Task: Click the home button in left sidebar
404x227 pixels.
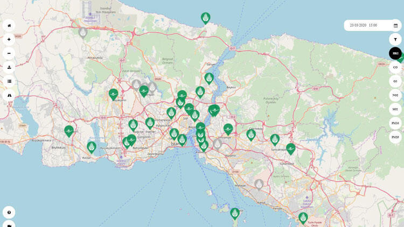Action: [x=9, y=25]
